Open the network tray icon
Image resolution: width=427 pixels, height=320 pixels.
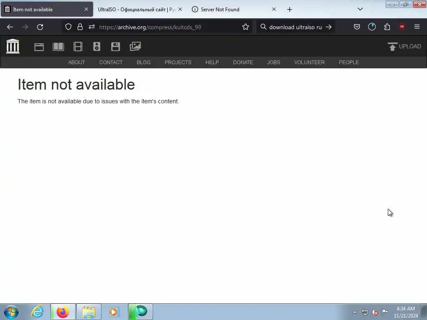364,312
